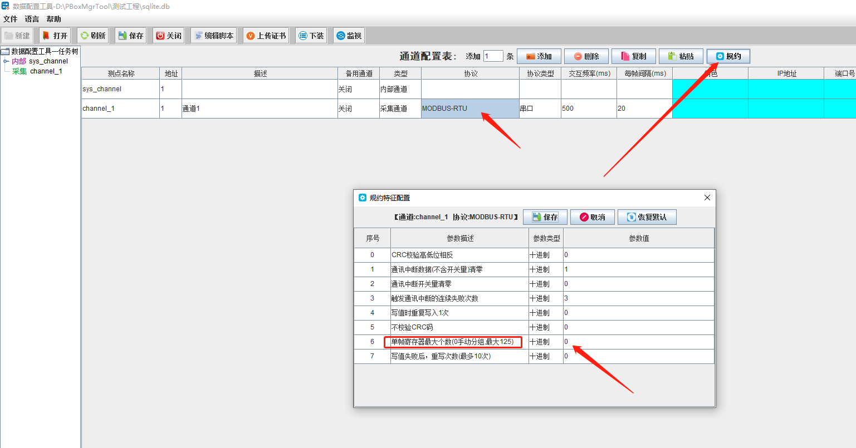The width and height of the screenshot is (856, 448).
Task: Click 取消 in the protocol config dialog
Action: [592, 217]
